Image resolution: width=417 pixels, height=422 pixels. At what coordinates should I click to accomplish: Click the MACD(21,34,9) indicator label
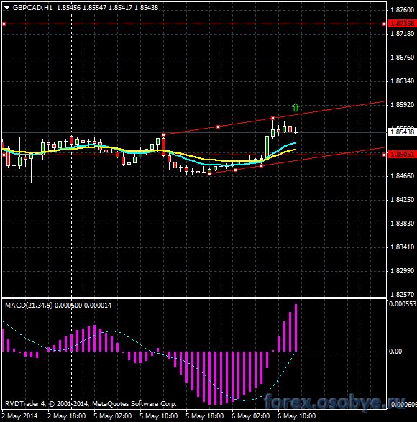tap(29, 306)
